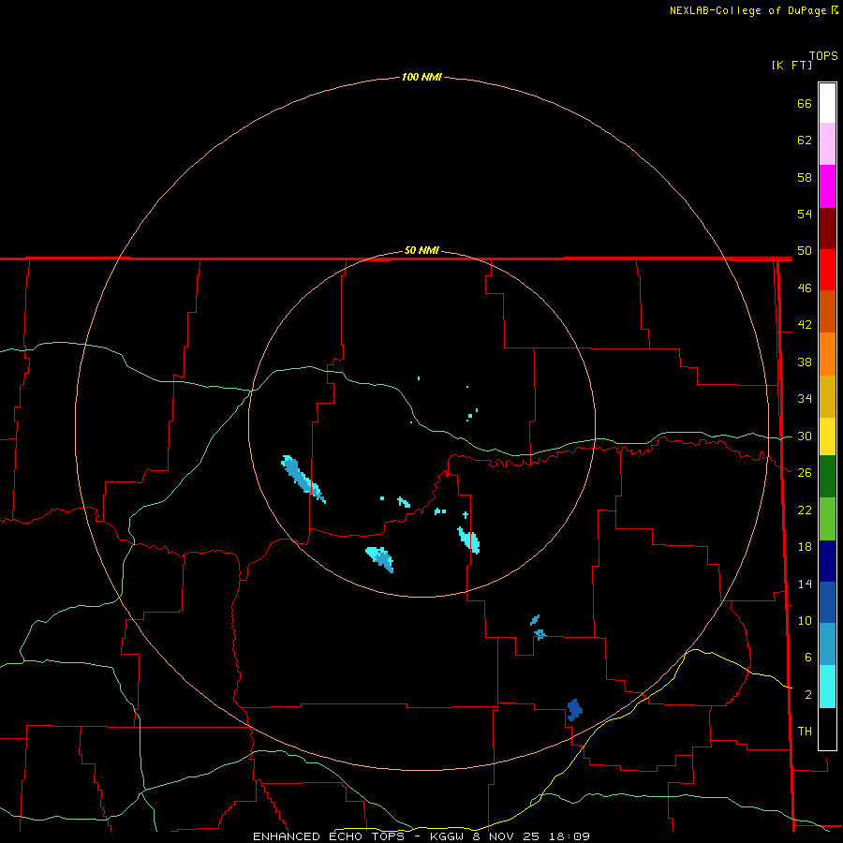Click the 62 value on the scale
843x843 pixels.
tap(805, 140)
